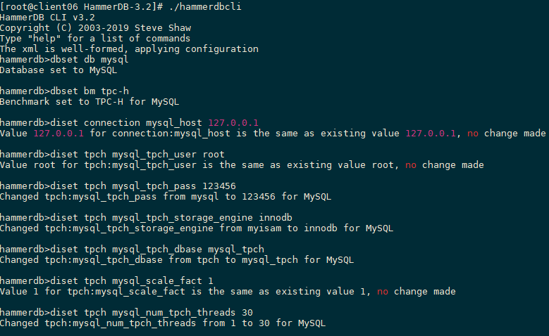Click the password value 123456 in diset command
549x336 pixels.
tap(219, 186)
